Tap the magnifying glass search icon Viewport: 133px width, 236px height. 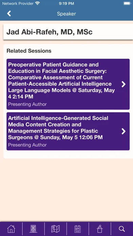click(122, 229)
